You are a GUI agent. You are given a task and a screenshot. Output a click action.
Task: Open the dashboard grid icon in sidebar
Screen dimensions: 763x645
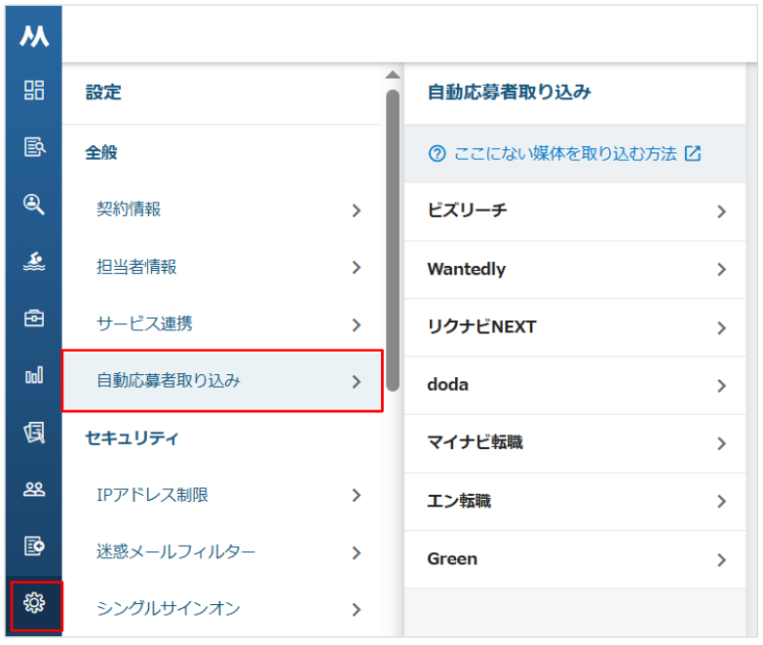[x=34, y=90]
